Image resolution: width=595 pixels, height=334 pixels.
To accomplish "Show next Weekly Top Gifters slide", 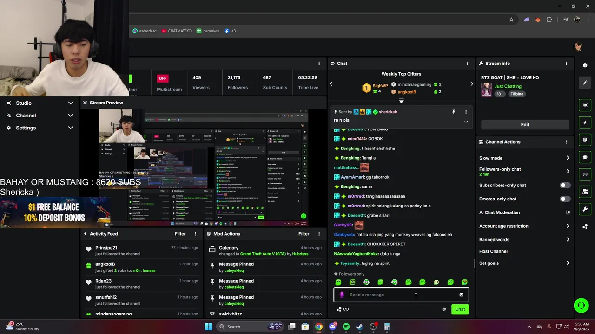I will [471, 84].
